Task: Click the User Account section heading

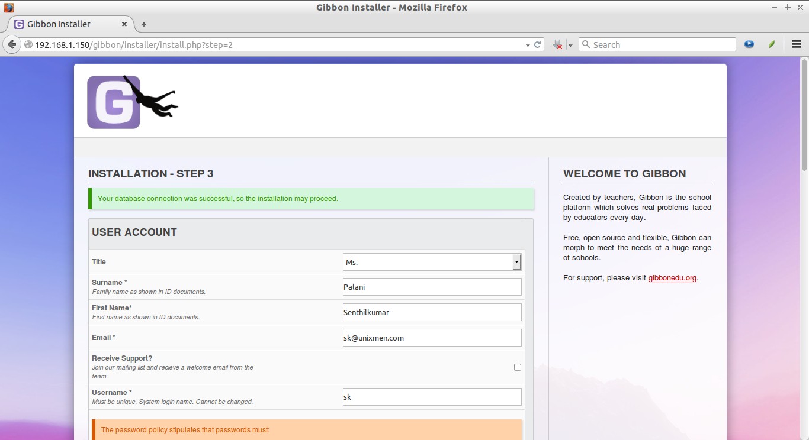Action: coord(134,232)
